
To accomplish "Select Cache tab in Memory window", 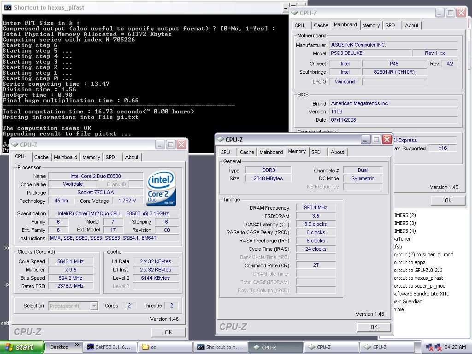I will click(x=247, y=152).
